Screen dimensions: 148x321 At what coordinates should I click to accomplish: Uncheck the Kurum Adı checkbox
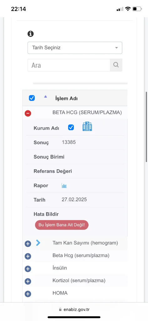(71, 128)
